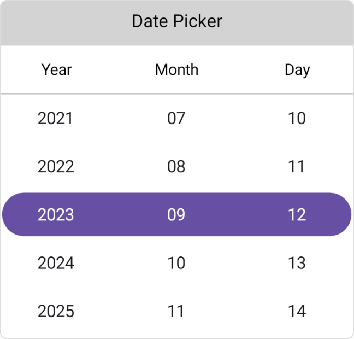Choose year 2022 from Year column

(56, 166)
